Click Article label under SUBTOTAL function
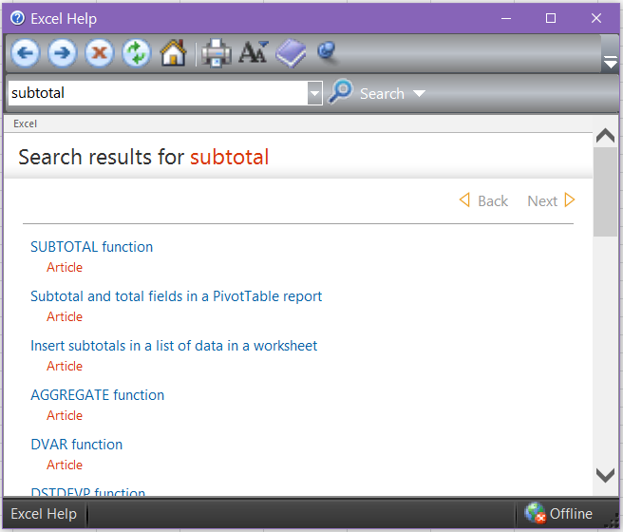This screenshot has width=623, height=532. click(65, 267)
